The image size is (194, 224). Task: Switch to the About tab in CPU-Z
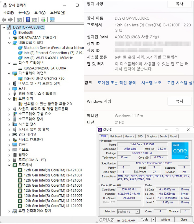click(173, 136)
